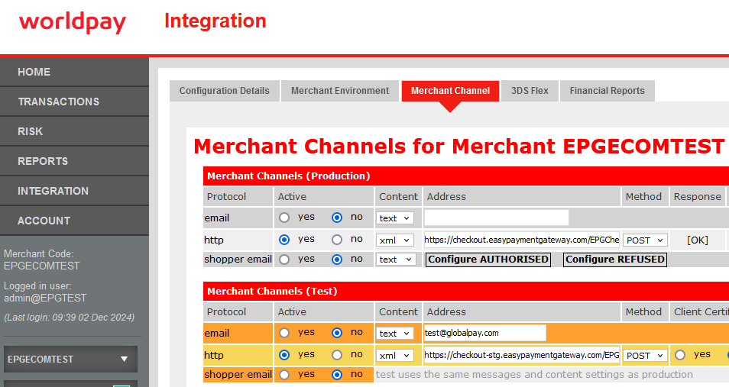This screenshot has width=729, height=387.
Task: Open production shopper email content dropdown
Action: click(x=396, y=260)
